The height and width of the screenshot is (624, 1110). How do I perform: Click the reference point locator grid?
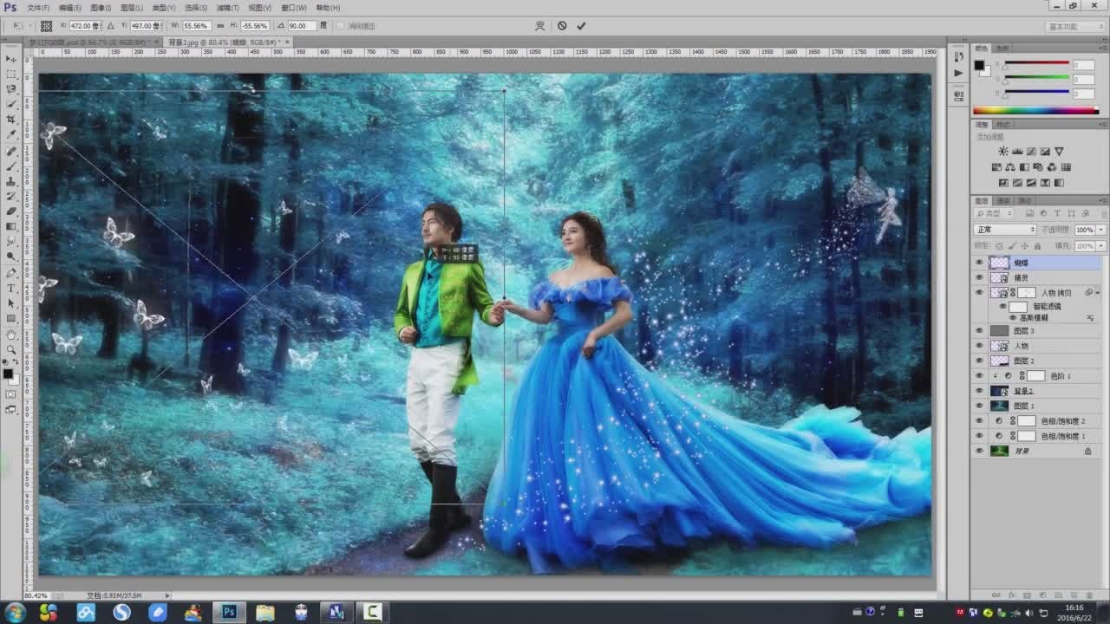point(46,26)
